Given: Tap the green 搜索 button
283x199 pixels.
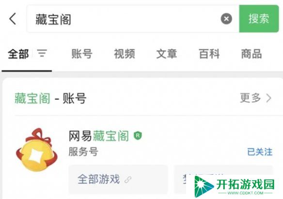Looking at the screenshot, I should pyautogui.click(x=259, y=18).
